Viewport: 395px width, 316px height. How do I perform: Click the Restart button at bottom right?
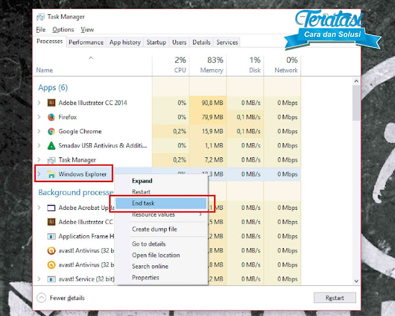click(335, 298)
